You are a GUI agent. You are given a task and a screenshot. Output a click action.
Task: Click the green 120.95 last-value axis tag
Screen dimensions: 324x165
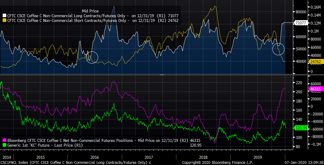pyautogui.click(x=301, y=128)
